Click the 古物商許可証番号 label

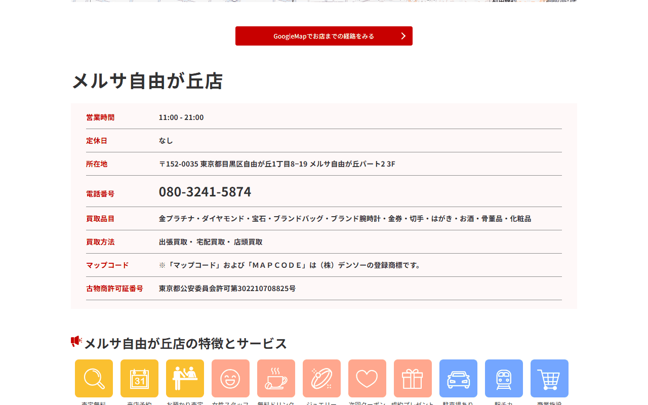(114, 289)
